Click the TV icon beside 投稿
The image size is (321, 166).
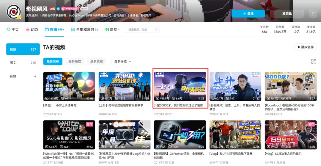point(47,29)
